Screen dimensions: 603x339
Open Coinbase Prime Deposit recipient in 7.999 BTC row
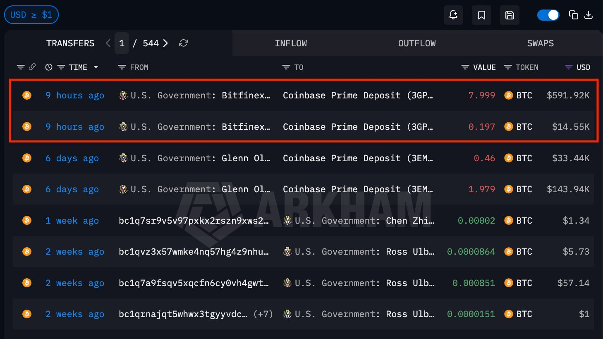(x=358, y=95)
